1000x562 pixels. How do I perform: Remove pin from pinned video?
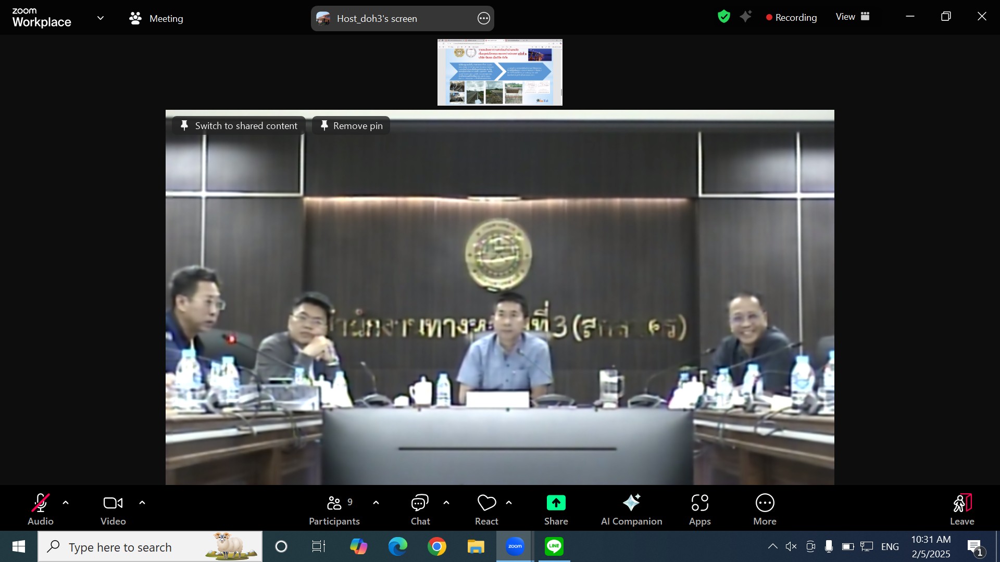[352, 126]
